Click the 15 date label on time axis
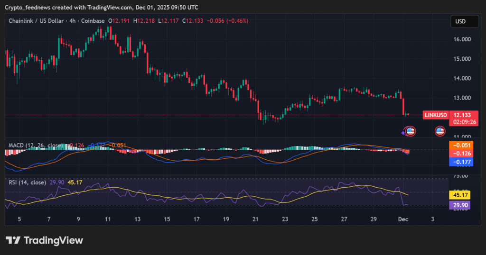This screenshot has height=255, width=486. tap(167, 219)
